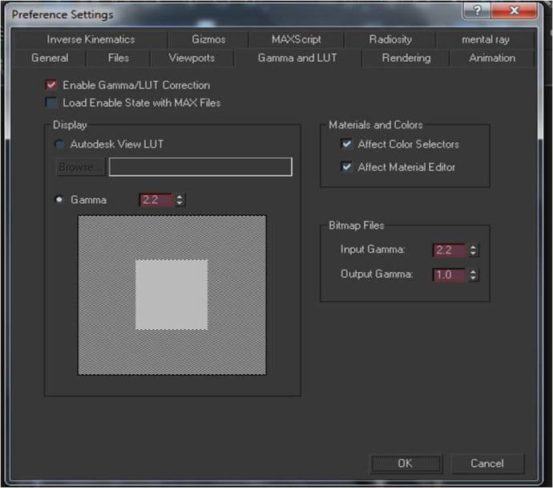This screenshot has height=488, width=553.
Task: Select the Autodesk View LUT radio button
Action: pyautogui.click(x=59, y=144)
